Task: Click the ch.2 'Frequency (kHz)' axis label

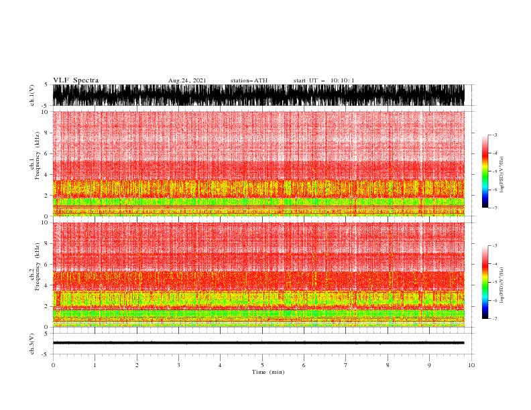Action: point(38,267)
